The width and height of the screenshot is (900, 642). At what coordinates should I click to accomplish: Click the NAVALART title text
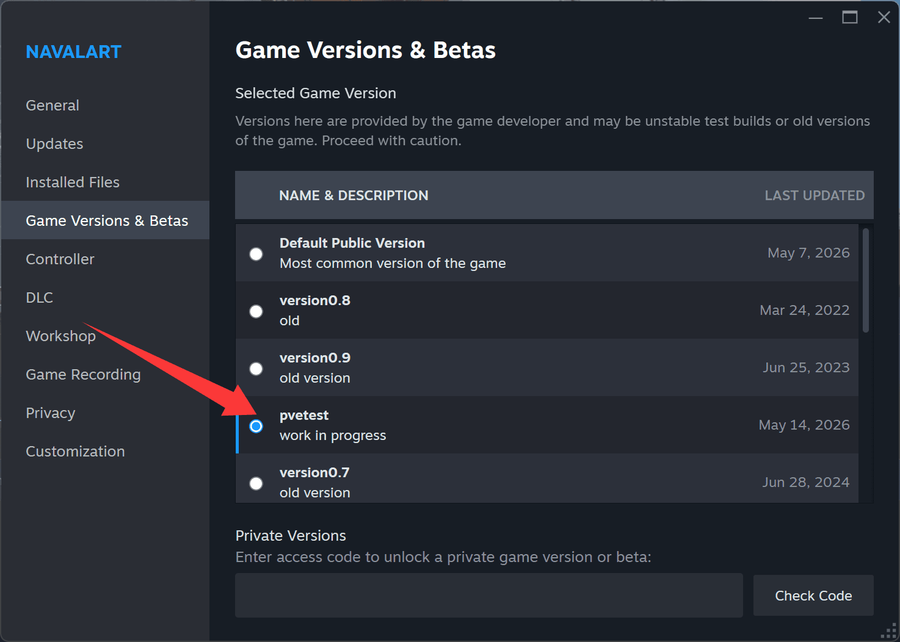coord(73,52)
